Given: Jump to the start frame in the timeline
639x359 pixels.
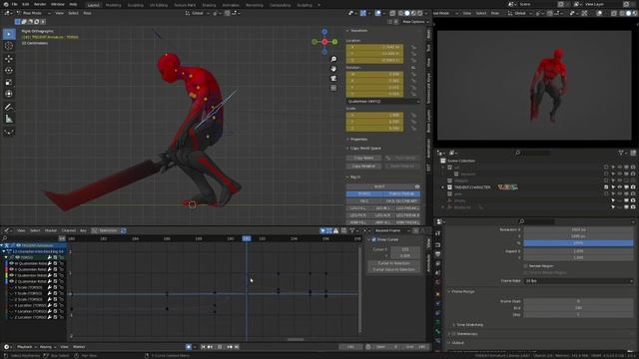Looking at the screenshot, I should point(203,347).
